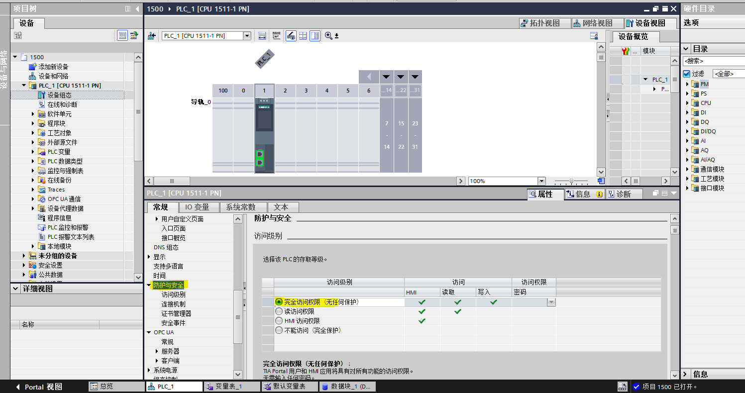Screen dimensions: 745x393
Task: Select 读访问权限 radio button
Action: pyautogui.click(x=279, y=311)
